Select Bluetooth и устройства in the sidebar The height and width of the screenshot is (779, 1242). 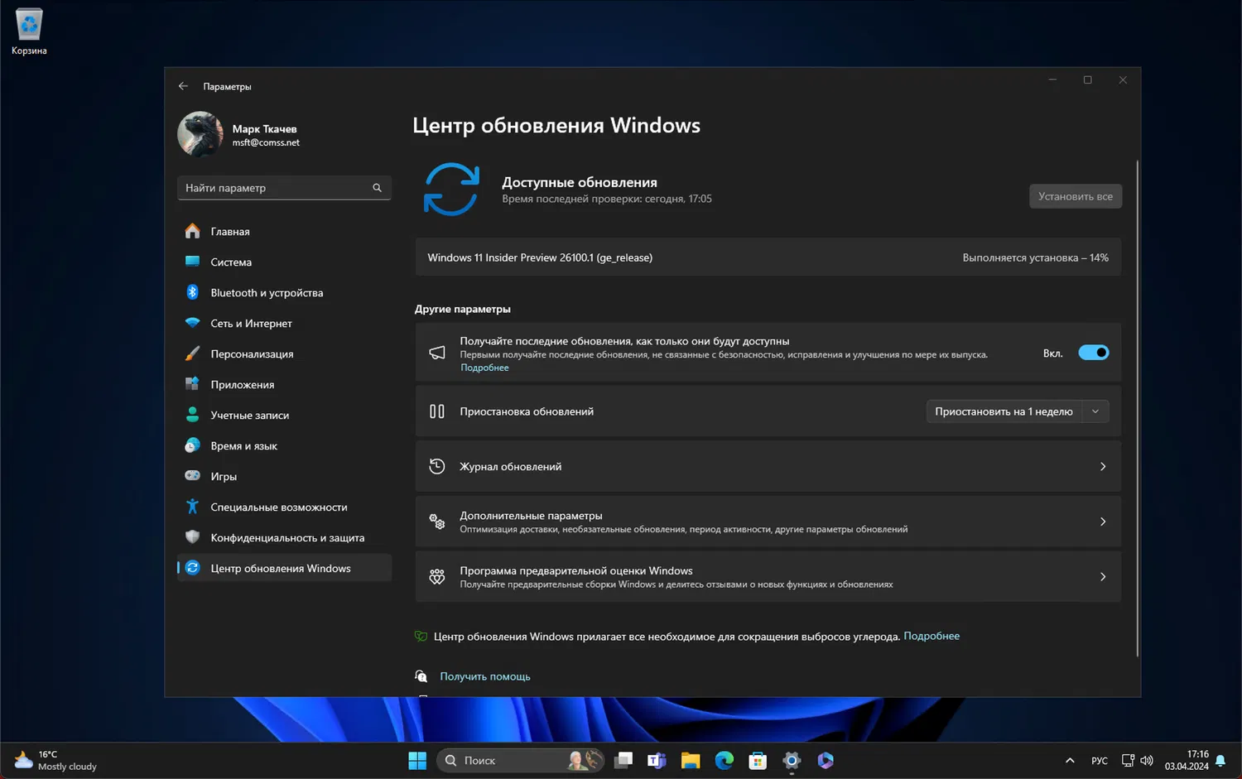(x=267, y=292)
